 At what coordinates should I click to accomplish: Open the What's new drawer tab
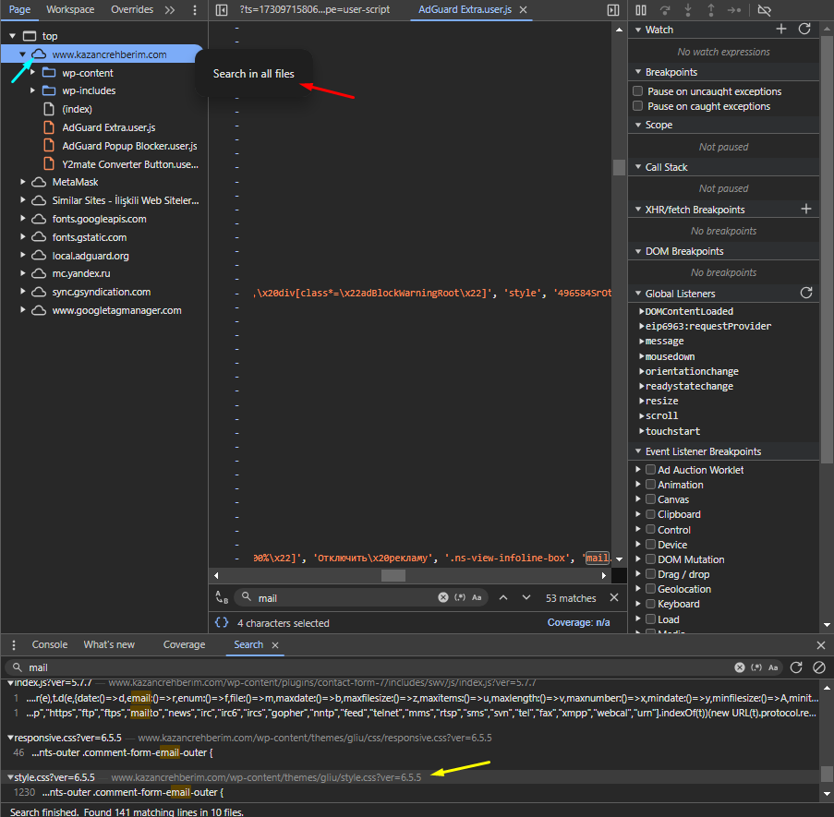[x=109, y=644]
